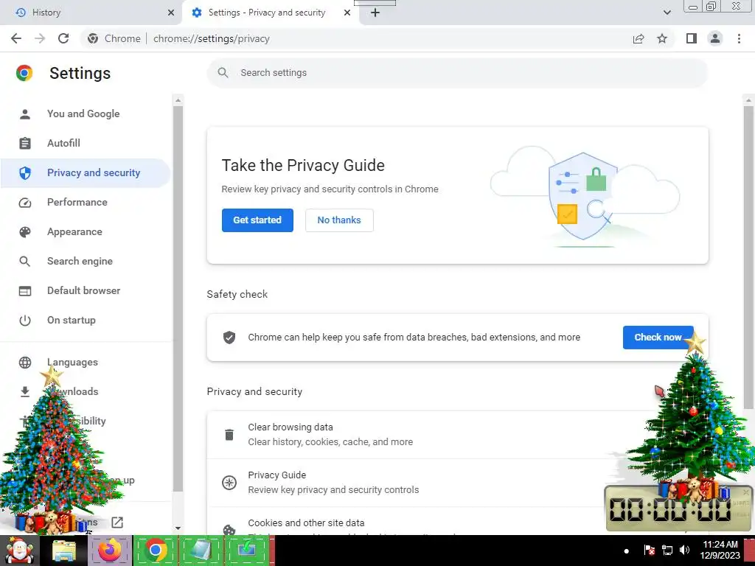The width and height of the screenshot is (755, 566).
Task: Click the Privacy and security shield icon
Action: pyautogui.click(x=25, y=172)
